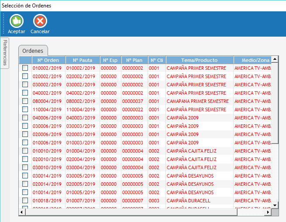Click the green Aceptar thumbs-up icon

tap(16, 21)
